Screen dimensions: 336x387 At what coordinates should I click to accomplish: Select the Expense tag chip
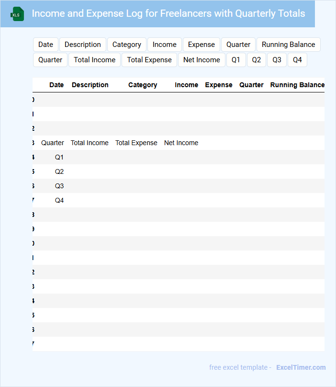(202, 45)
